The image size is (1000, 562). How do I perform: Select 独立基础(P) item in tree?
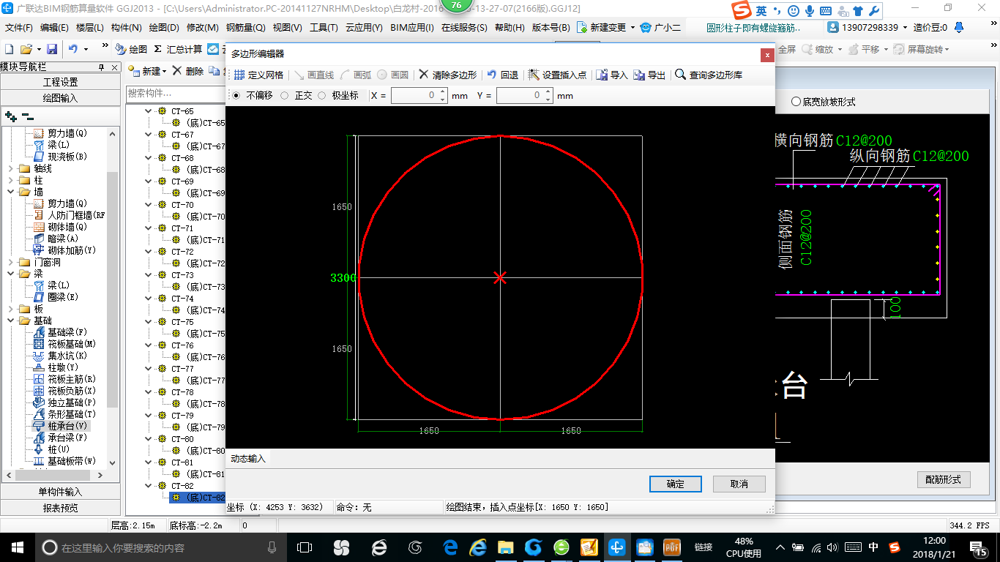tap(65, 402)
